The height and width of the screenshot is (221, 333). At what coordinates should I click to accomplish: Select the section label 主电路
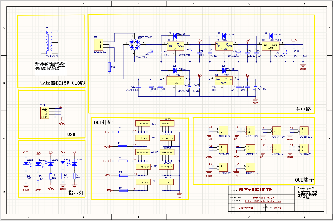303,109
